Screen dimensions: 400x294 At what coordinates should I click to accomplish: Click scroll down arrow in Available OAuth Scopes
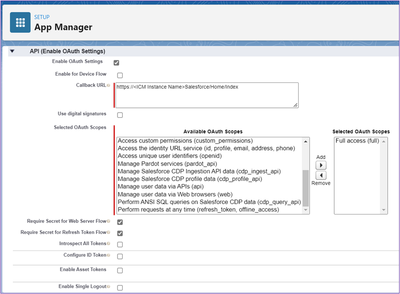(306, 210)
